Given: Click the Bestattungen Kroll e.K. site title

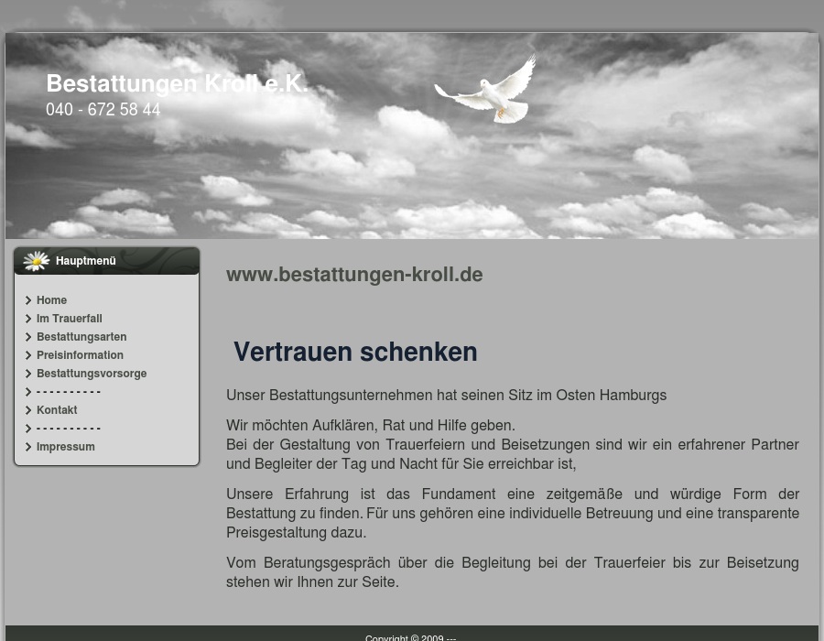Looking at the screenshot, I should click(x=177, y=83).
